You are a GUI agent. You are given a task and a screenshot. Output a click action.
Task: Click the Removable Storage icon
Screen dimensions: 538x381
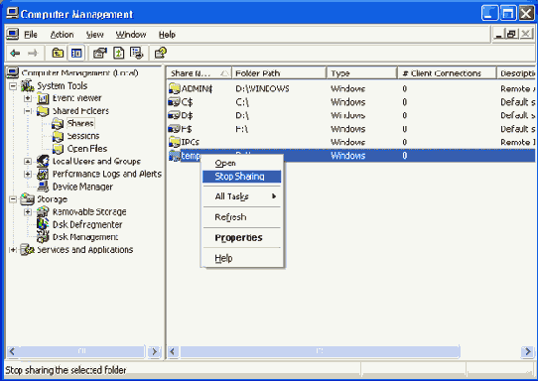[x=43, y=211]
